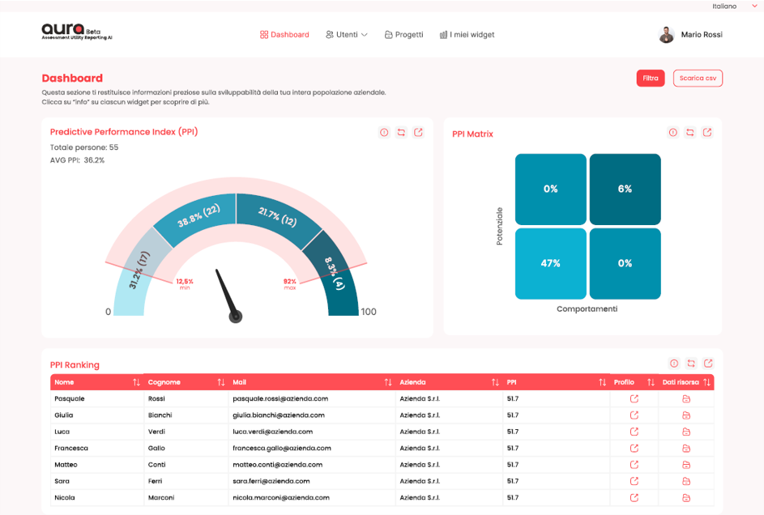Screen dimensions: 764x515
Task: Toggle sort on Azienda column
Action: [x=495, y=382]
